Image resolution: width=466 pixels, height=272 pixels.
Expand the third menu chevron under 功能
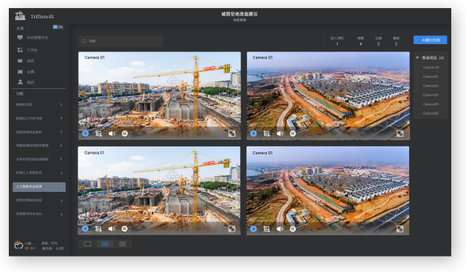(61, 132)
